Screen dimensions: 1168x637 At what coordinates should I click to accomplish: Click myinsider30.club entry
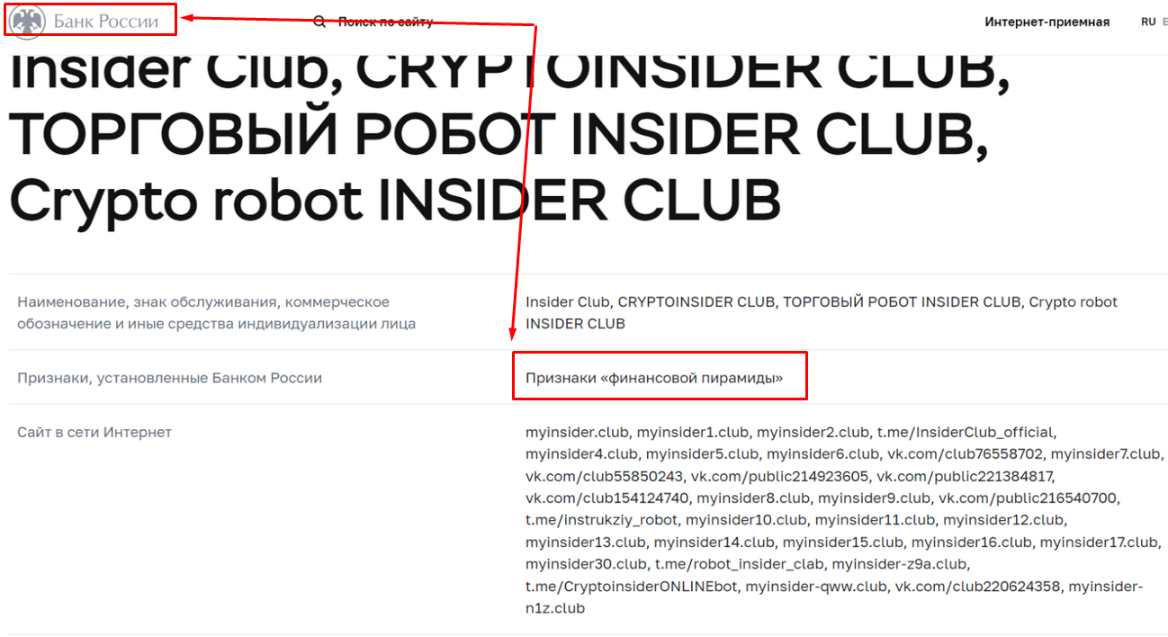(585, 565)
